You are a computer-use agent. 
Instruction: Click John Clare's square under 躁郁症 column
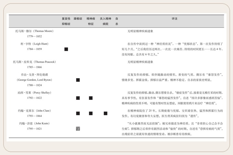tap(78, 113)
